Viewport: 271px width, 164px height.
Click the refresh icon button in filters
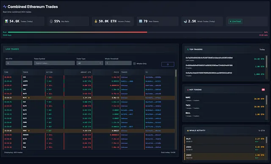(168, 64)
